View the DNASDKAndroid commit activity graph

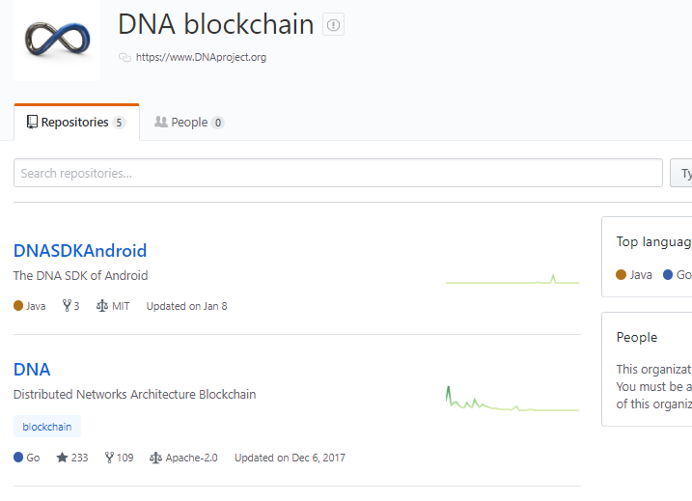click(512, 279)
